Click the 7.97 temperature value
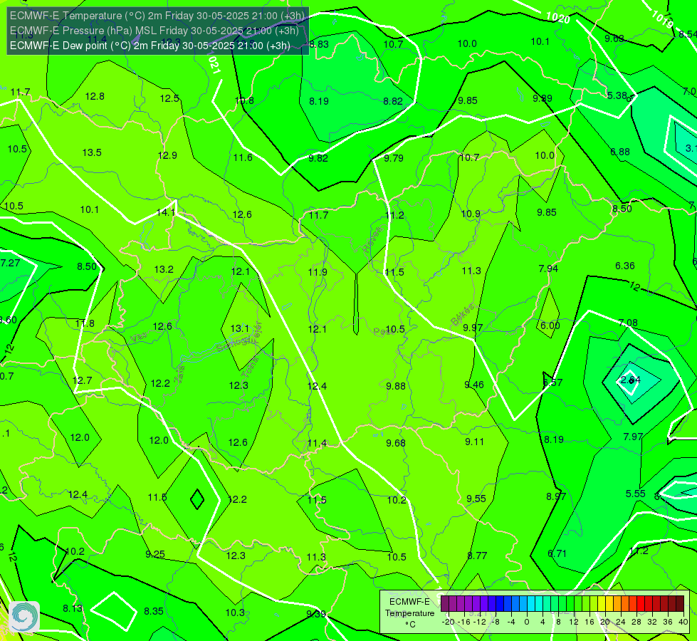697x641 pixels. (x=633, y=437)
